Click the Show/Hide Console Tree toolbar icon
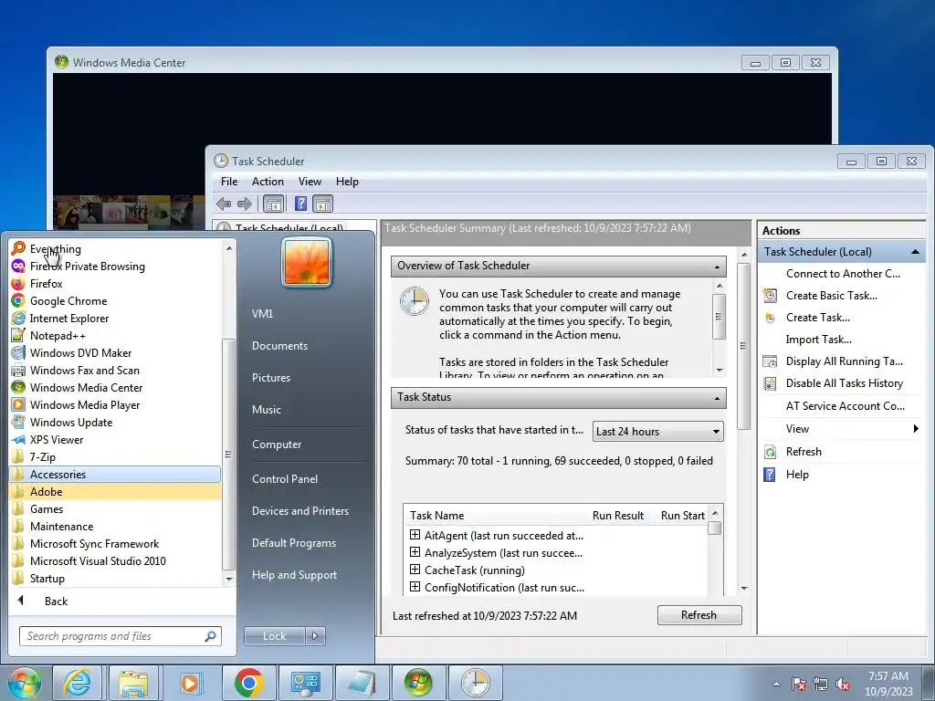The width and height of the screenshot is (935, 701). (273, 204)
